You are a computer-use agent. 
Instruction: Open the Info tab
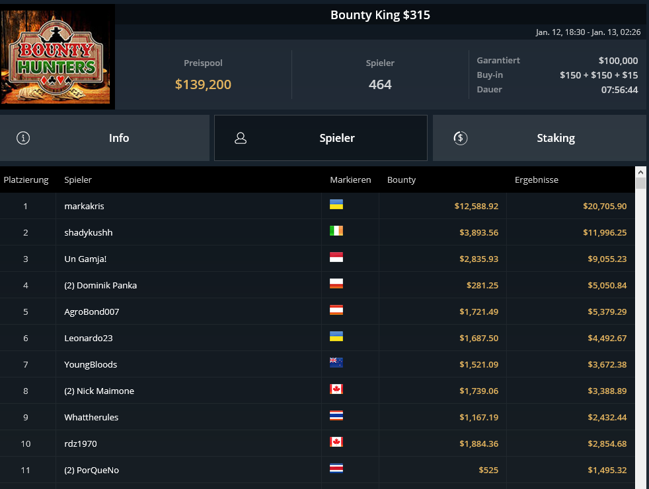pos(104,138)
